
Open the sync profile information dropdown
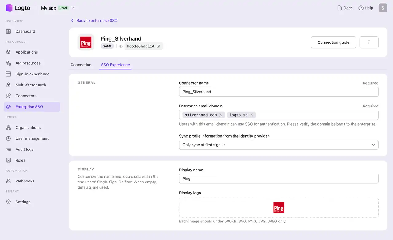tap(278, 145)
